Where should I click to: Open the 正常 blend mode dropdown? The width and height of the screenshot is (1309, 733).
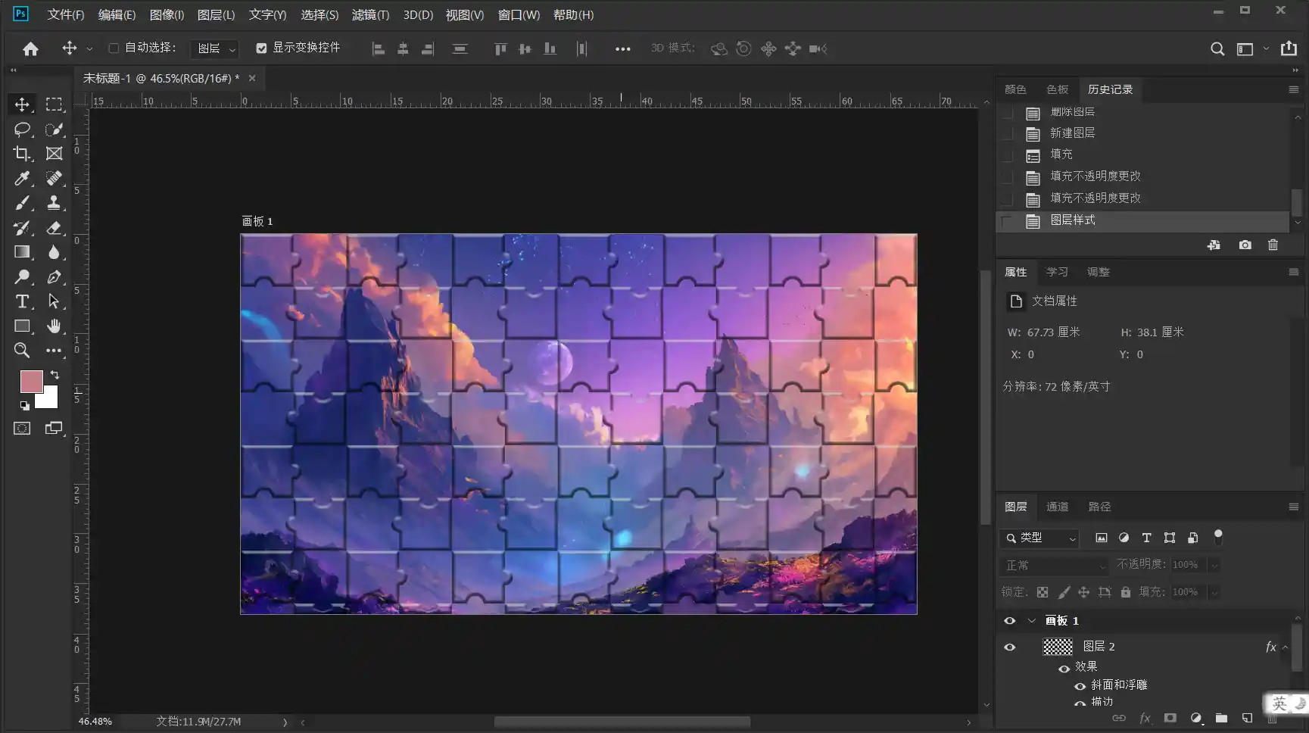tap(1055, 566)
